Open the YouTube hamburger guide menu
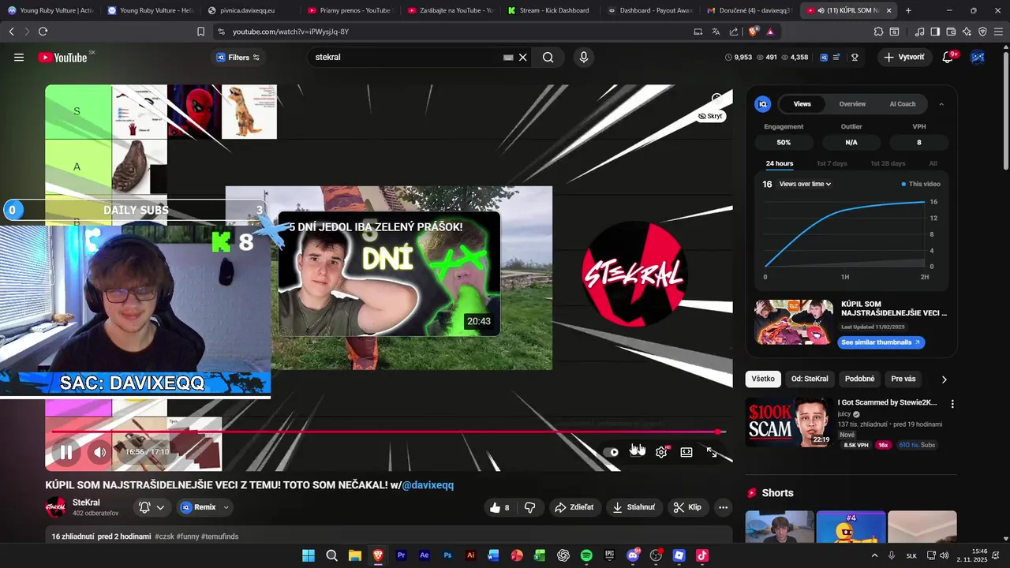 19,58
